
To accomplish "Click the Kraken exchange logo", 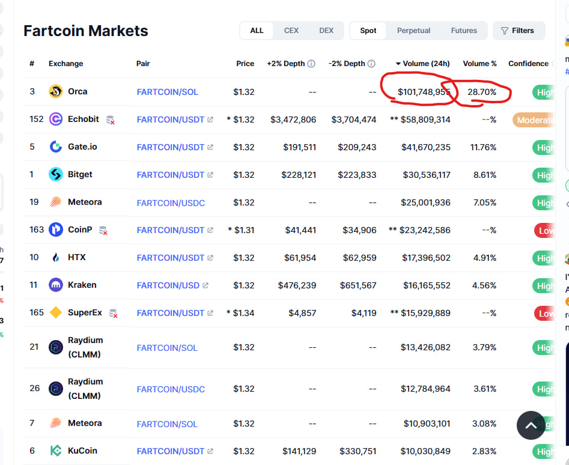I will (x=55, y=285).
